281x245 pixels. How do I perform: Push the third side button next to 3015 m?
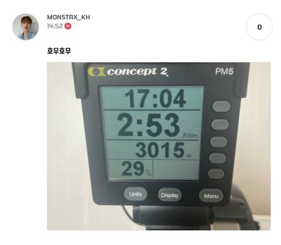(x=218, y=142)
